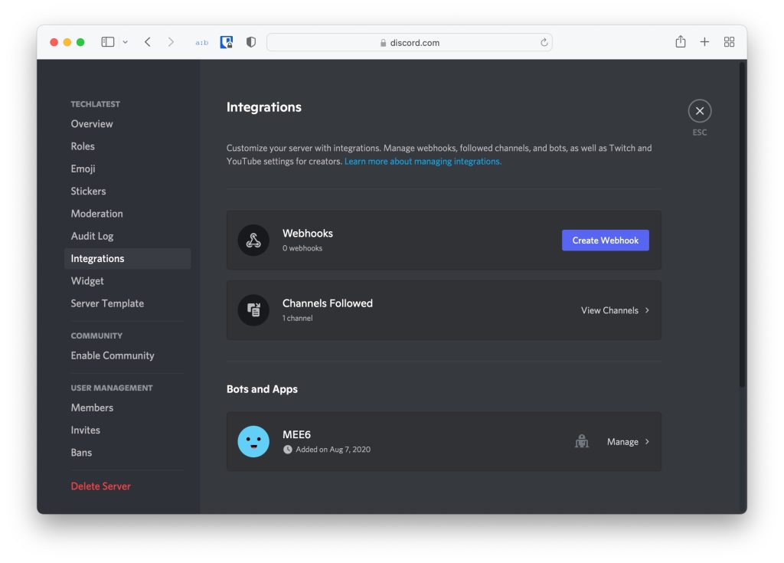784x563 pixels.
Task: Expand the MEE6 Manage chevron
Action: point(647,441)
